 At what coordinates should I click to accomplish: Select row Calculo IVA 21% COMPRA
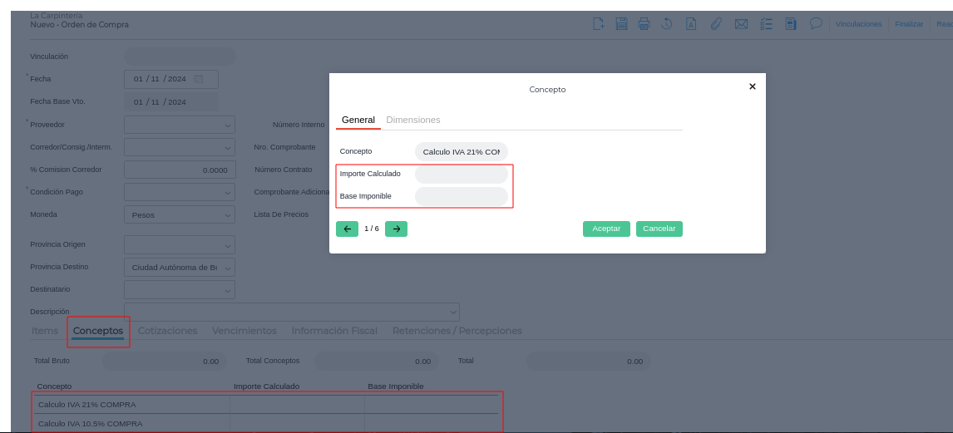click(x=265, y=405)
